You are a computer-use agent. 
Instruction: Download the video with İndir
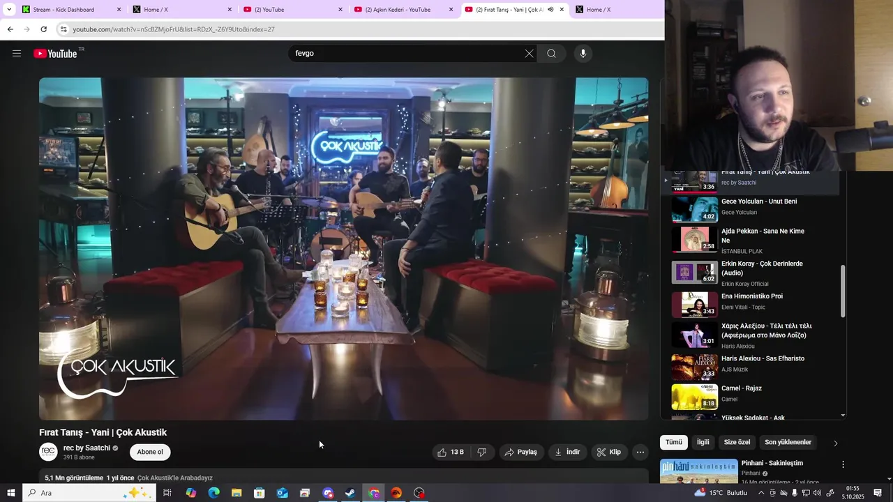click(x=568, y=452)
